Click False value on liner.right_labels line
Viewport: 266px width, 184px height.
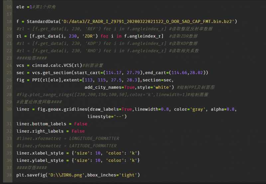pos(78,131)
